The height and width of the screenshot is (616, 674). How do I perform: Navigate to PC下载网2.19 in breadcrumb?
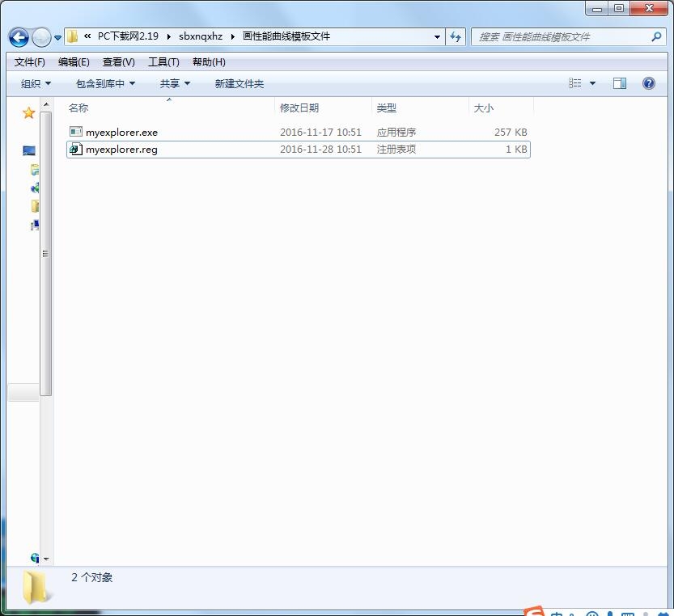pyautogui.click(x=128, y=36)
